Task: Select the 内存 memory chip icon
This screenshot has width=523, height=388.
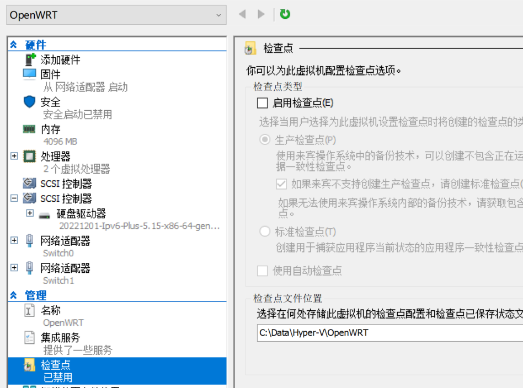Action: pos(29,128)
